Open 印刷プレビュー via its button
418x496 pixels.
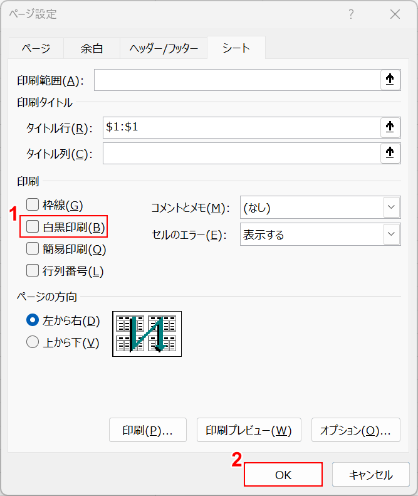point(249,431)
